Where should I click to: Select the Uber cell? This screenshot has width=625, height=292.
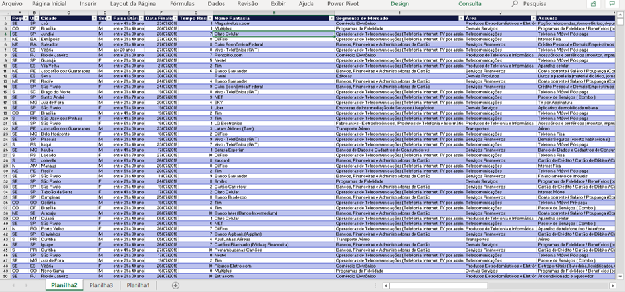click(274, 108)
